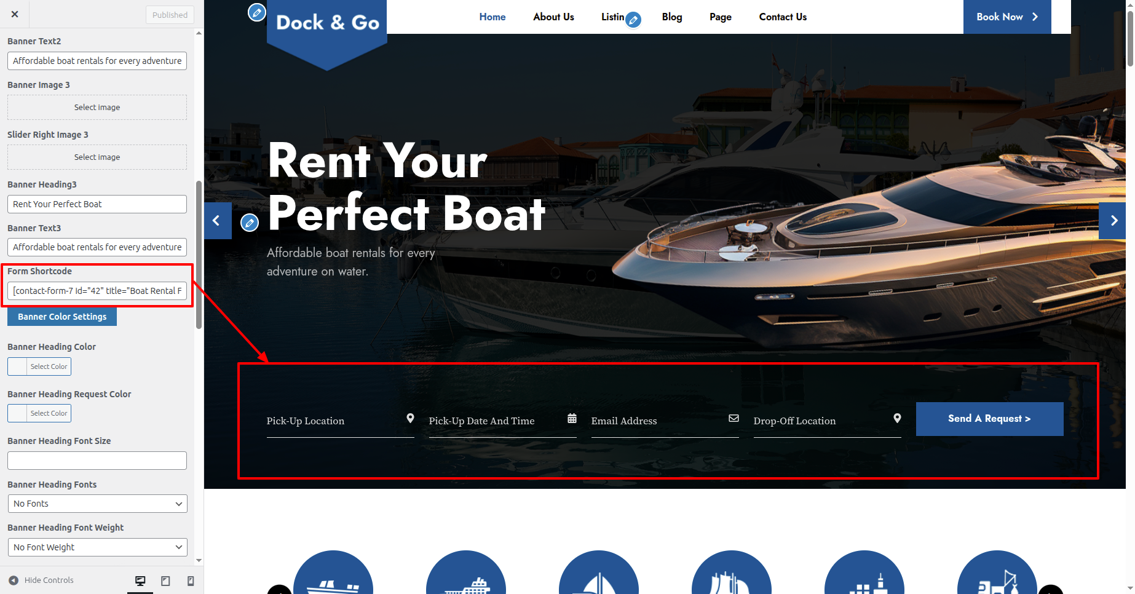Select Image for Banner Image 3
The image size is (1135, 594).
point(97,107)
